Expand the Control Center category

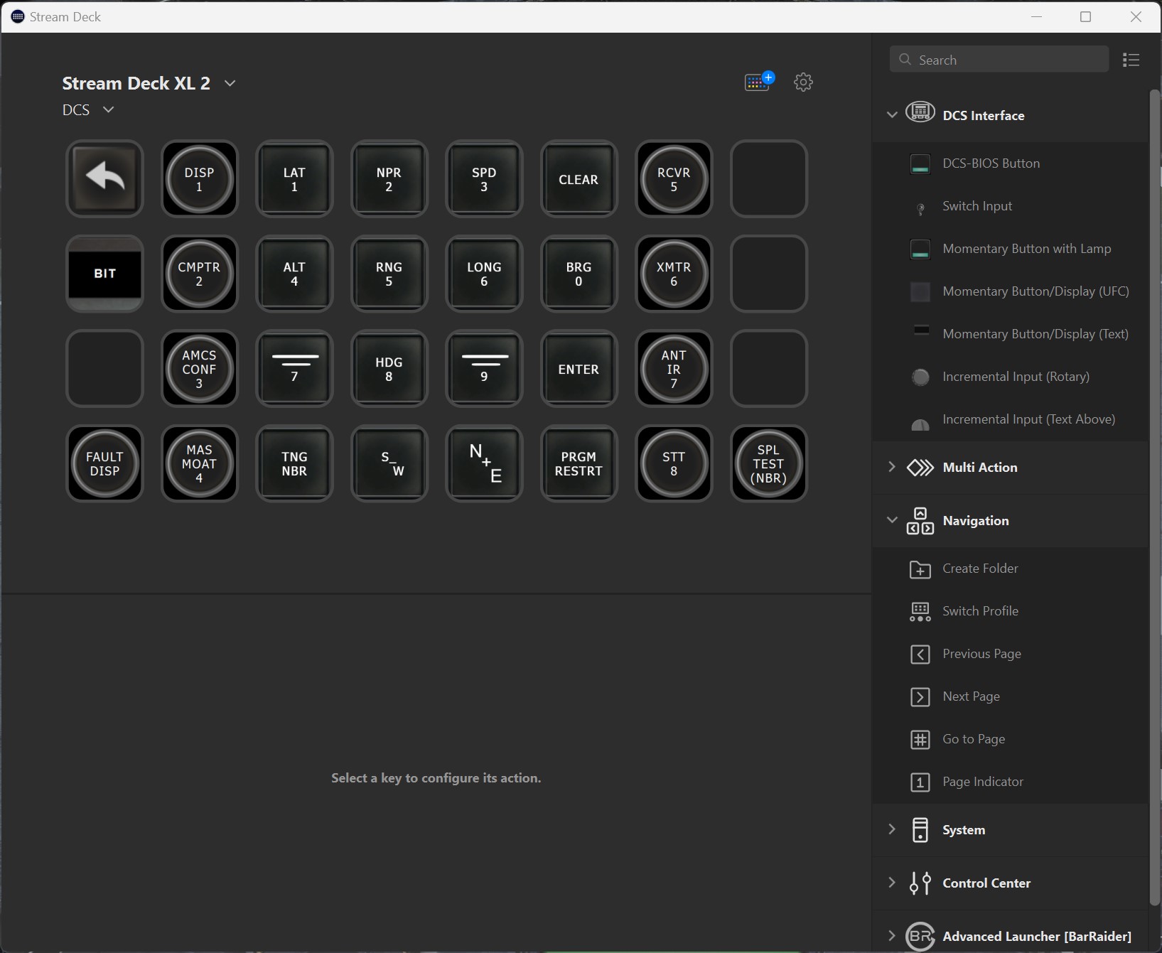pos(892,883)
